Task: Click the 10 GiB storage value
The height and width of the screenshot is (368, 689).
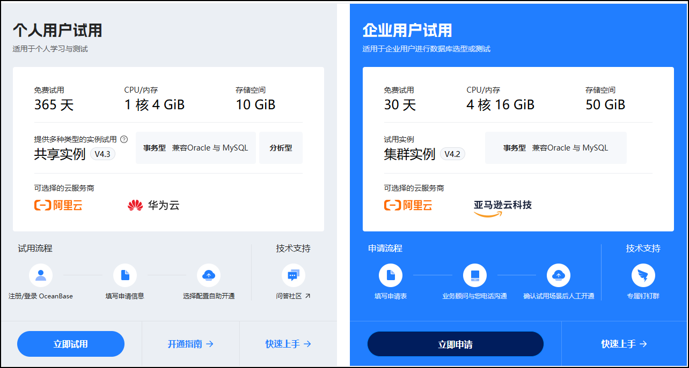Action: [256, 105]
